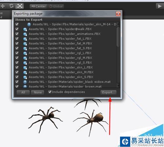164x147 pixels.
Task: Select the spider@walk.FBX path text
Action: 60,29
